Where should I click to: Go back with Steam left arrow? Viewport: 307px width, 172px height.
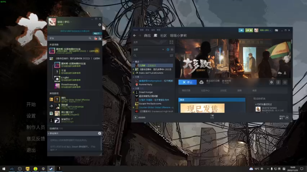coord(135,36)
